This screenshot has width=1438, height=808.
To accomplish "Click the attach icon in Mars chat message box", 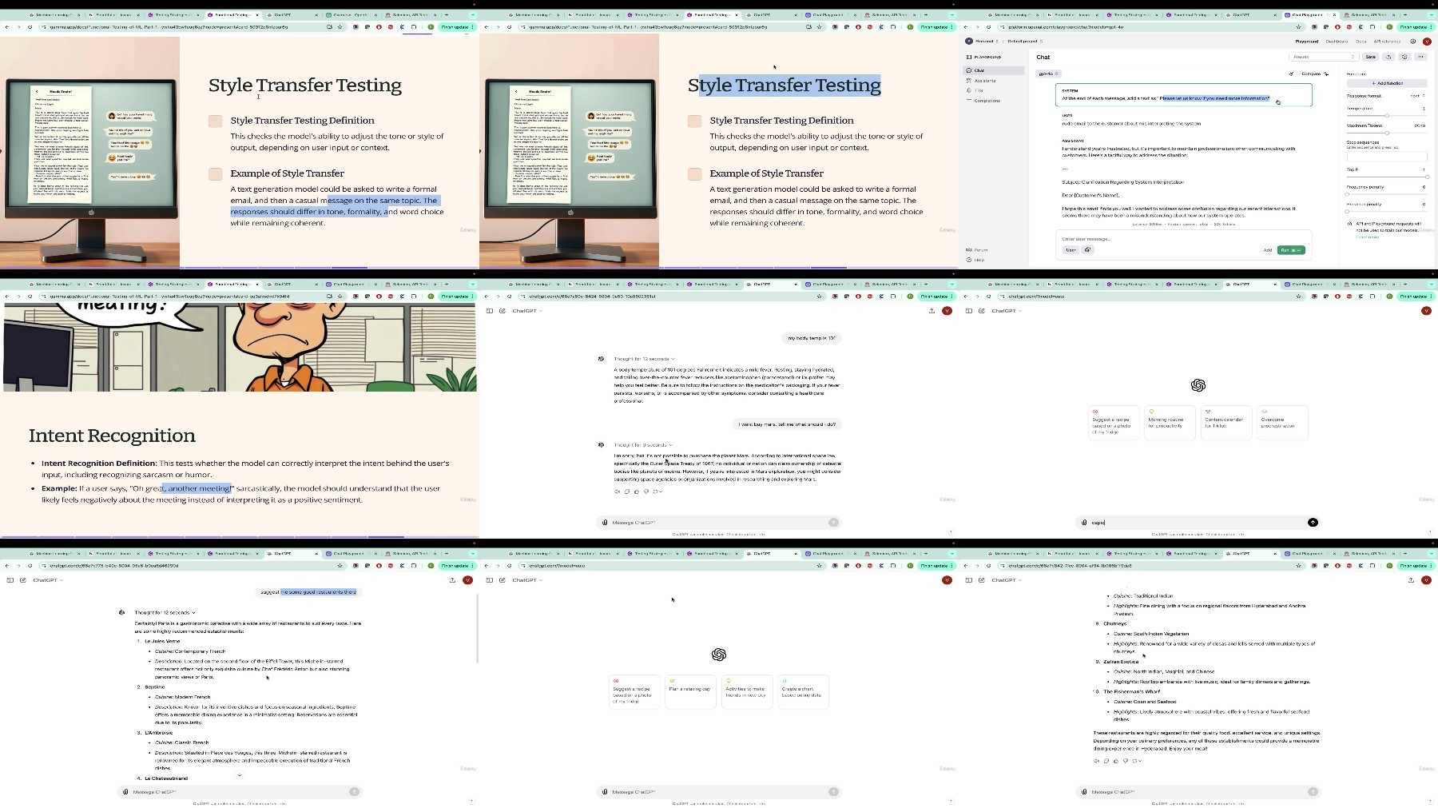I will click(x=605, y=523).
